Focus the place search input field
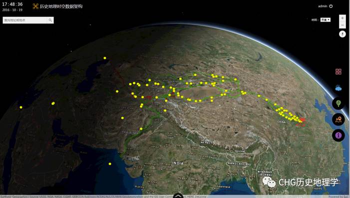 coord(25,20)
